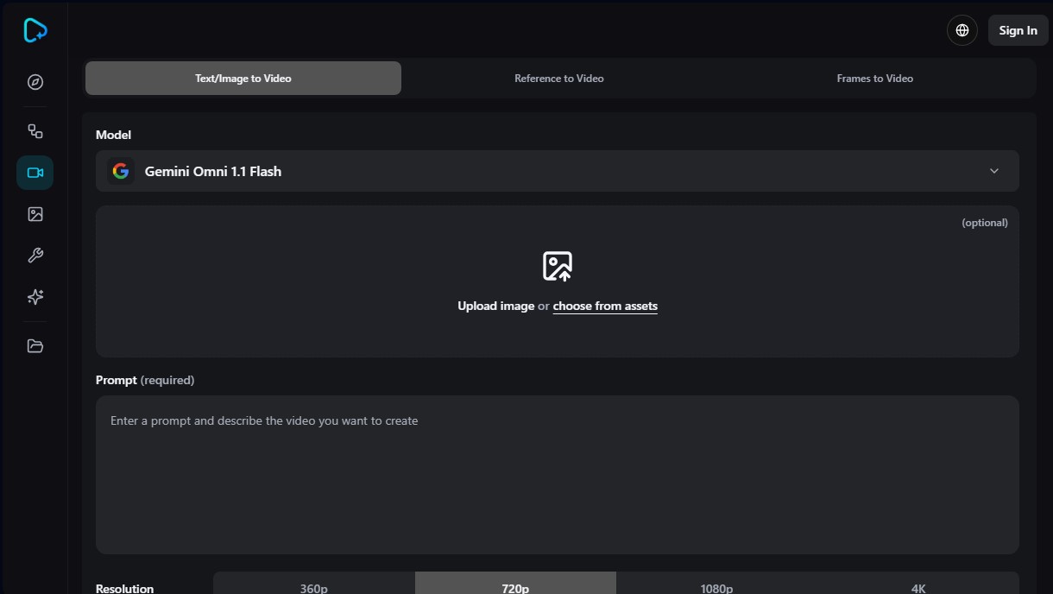Open the Gemini Omni 1.1 Flash model dropdown
The width and height of the screenshot is (1053, 594).
click(x=558, y=171)
